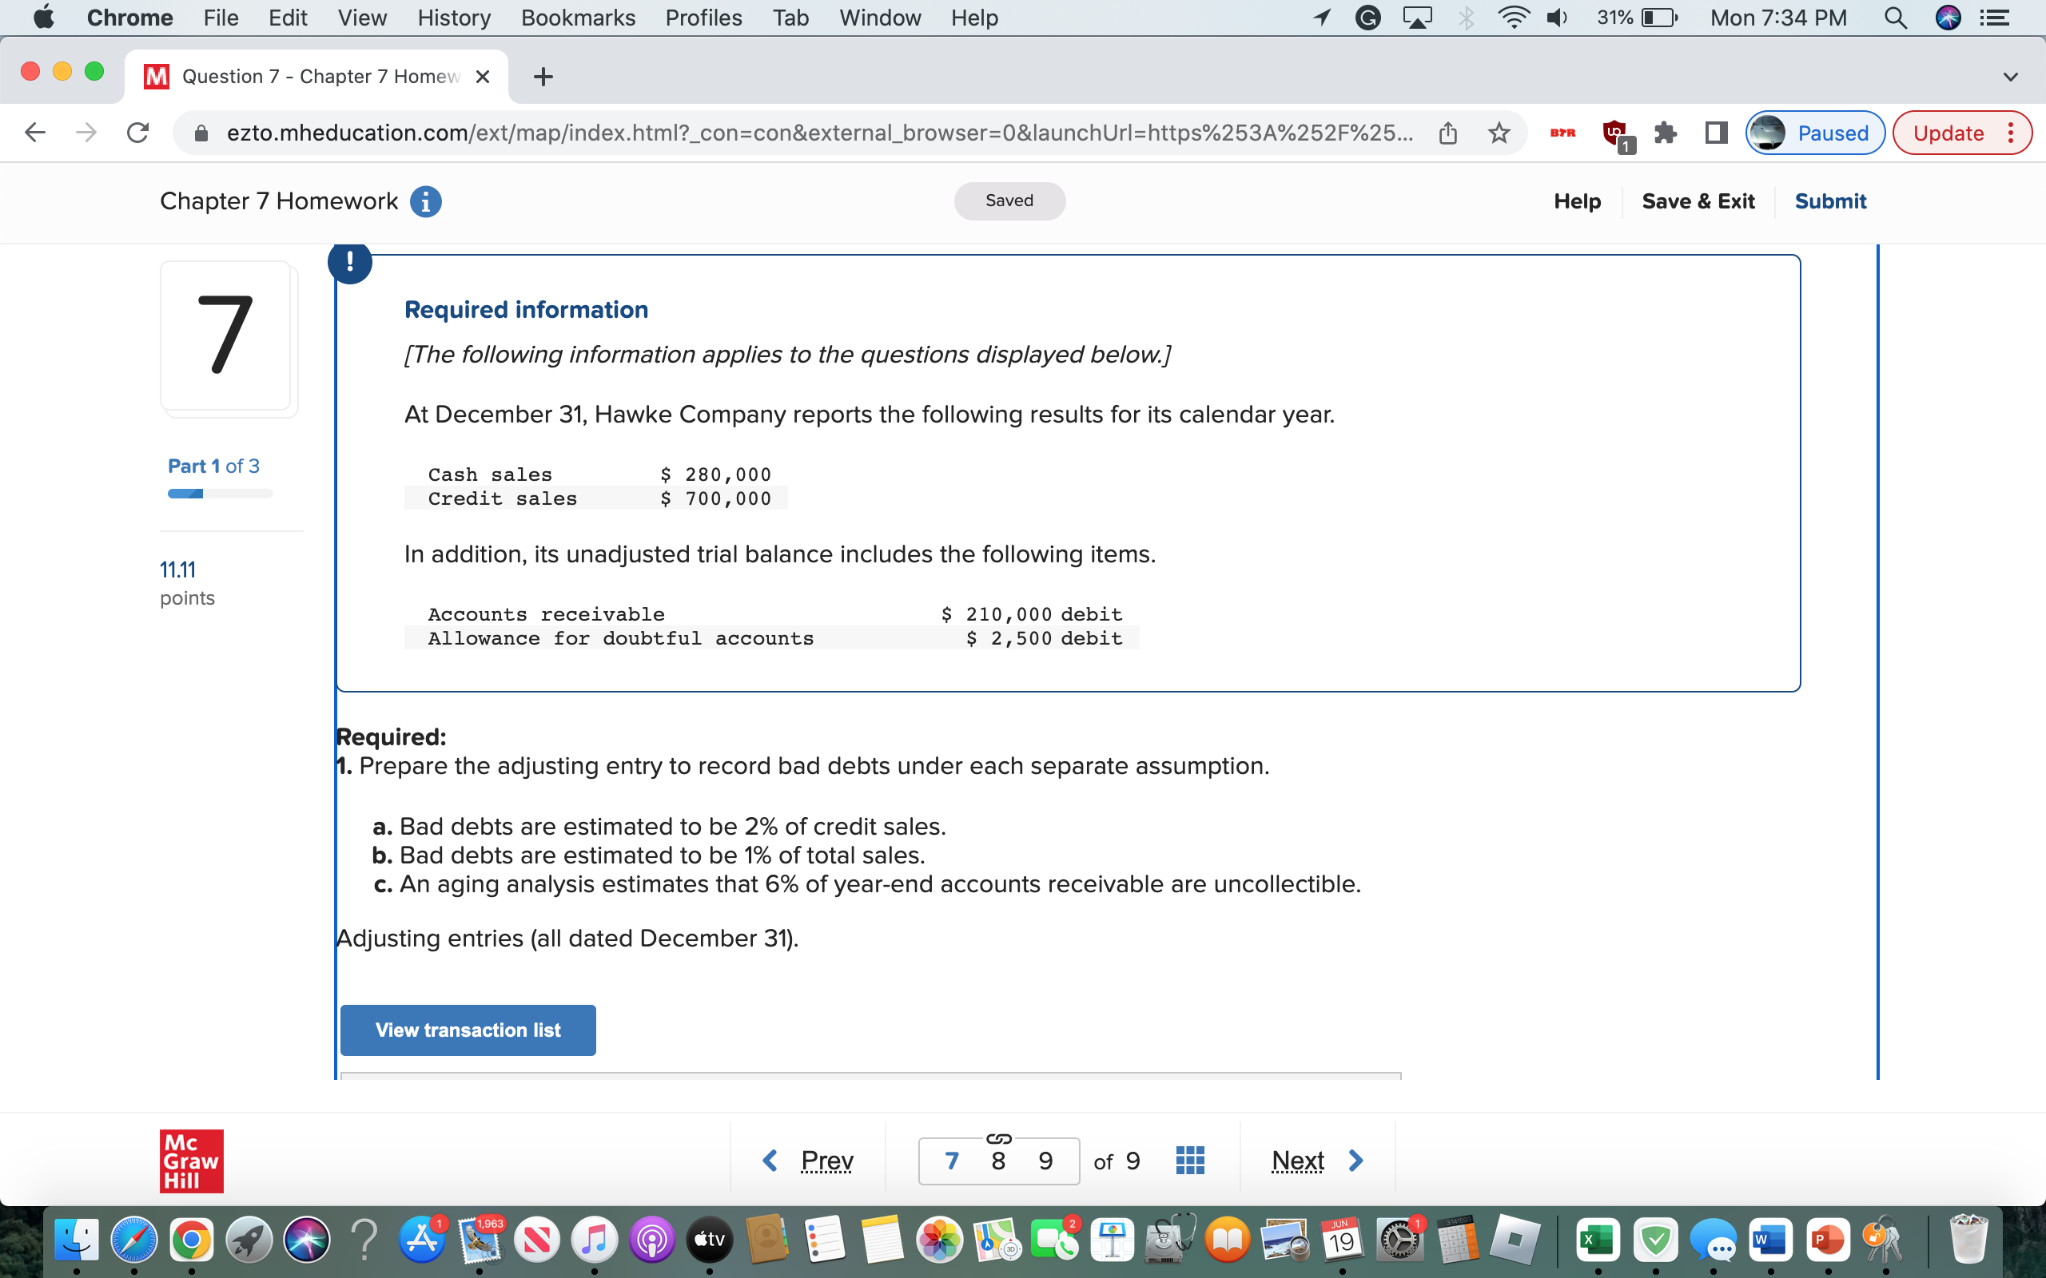Click the bookmark star icon
This screenshot has width=2046, height=1278.
coord(1500,133)
